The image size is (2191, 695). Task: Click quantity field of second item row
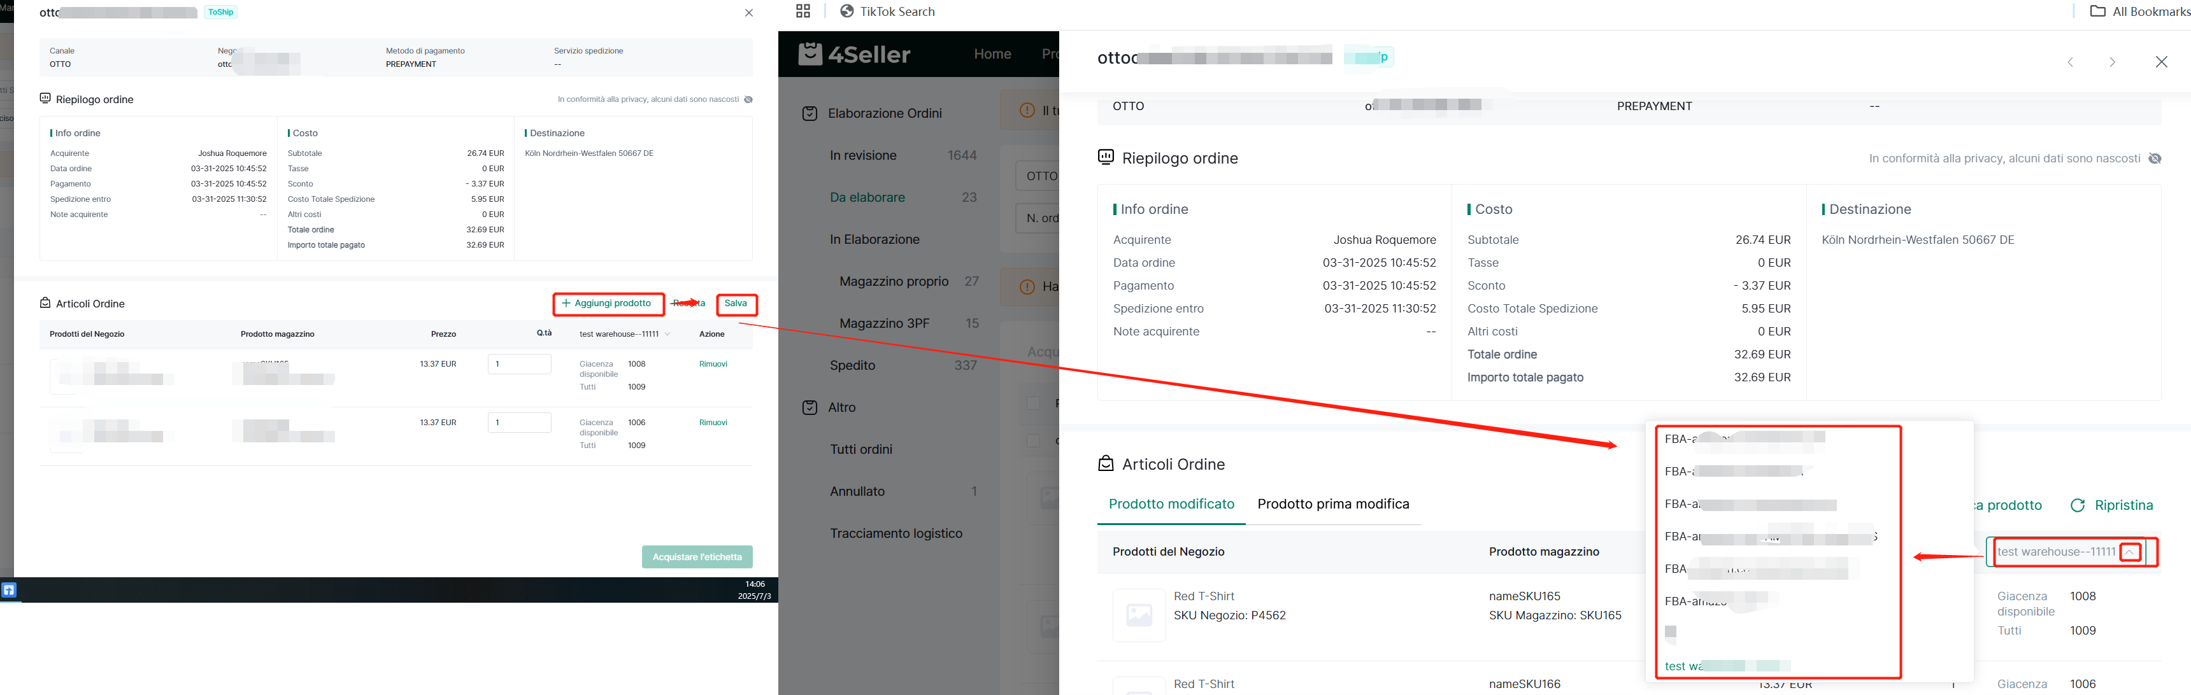(520, 422)
